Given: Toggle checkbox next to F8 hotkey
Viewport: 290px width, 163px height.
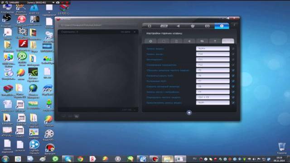Looking at the screenshot, I should [x=233, y=86].
